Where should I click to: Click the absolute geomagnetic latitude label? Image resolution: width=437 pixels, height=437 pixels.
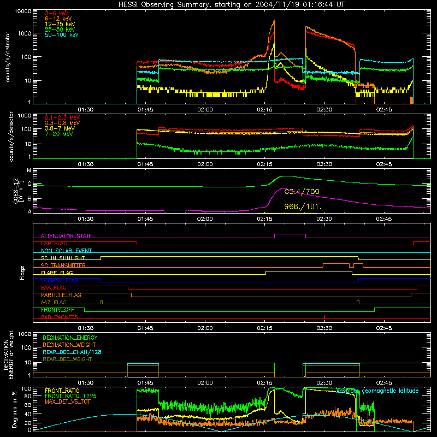click(x=377, y=391)
